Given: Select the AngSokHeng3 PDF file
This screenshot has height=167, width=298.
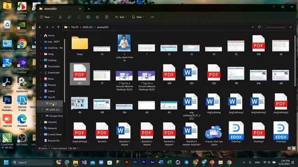Looking at the screenshot, I should click(80, 133).
